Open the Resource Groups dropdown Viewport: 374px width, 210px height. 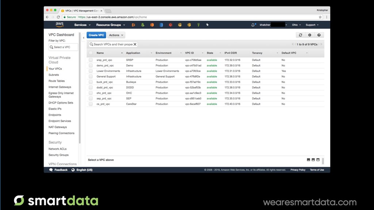pyautogui.click(x=110, y=25)
